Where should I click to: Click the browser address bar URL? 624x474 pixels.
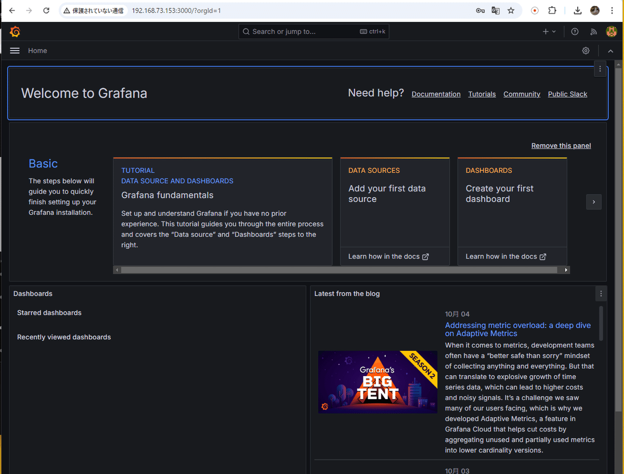[176, 10]
